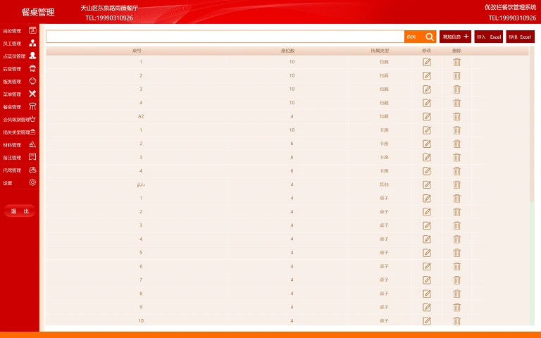Select 餐桌管理 in the sidebar menu

[x=19, y=107]
